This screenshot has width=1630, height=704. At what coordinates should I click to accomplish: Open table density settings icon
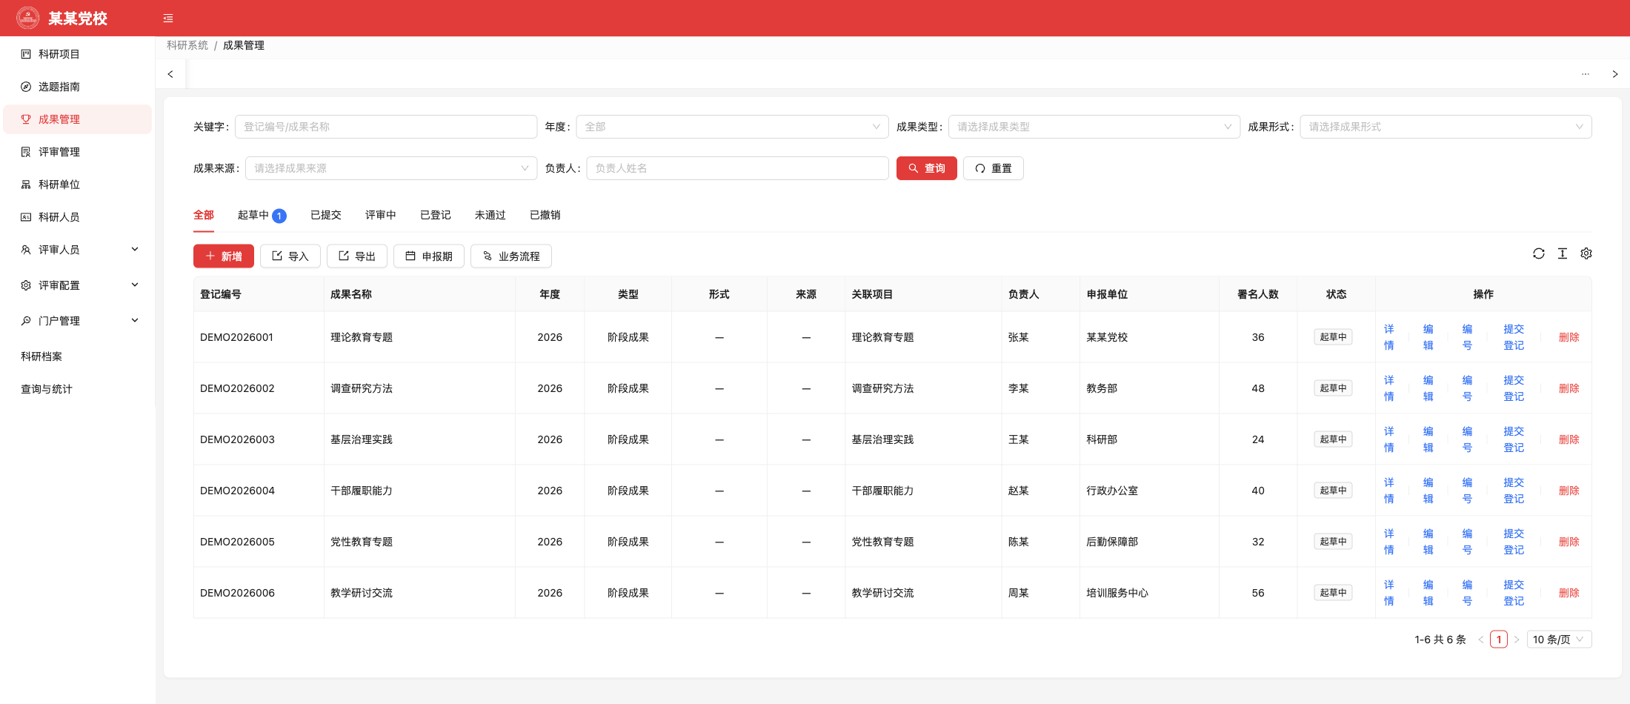point(1563,253)
